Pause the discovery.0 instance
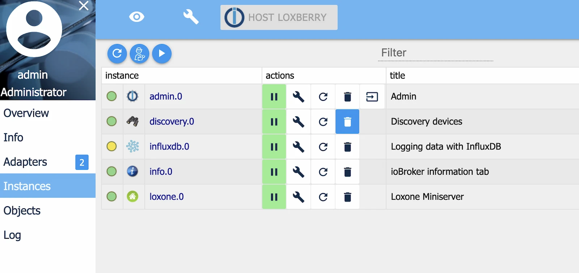579x273 pixels. (x=274, y=122)
